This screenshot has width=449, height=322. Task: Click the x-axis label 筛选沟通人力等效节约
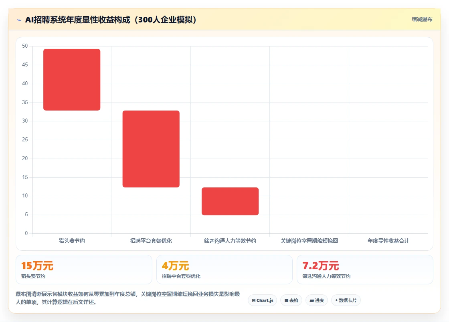coord(230,241)
